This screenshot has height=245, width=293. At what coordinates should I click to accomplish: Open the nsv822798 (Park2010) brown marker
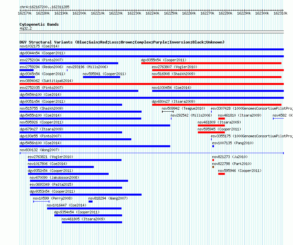(x=213, y=167)
